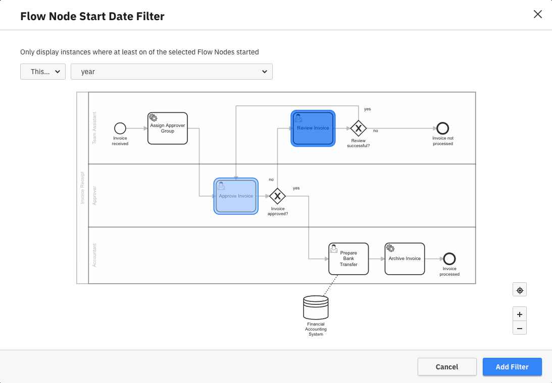Open the 'This...' filter dropdown
This screenshot has height=383, width=552.
point(42,71)
